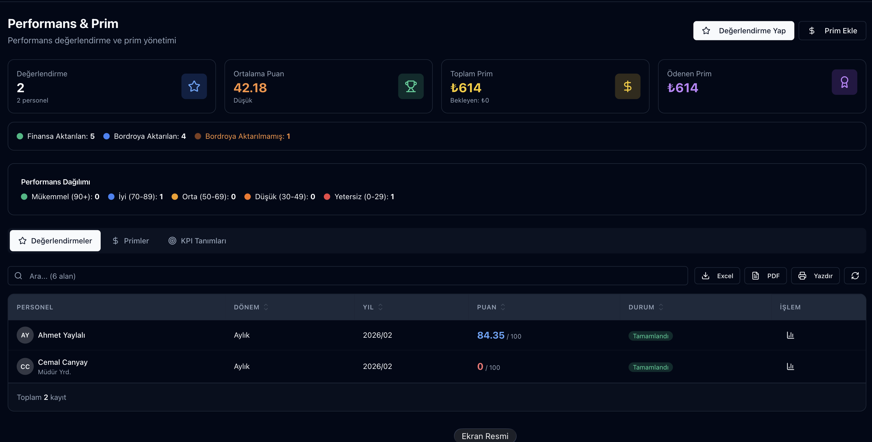The height and width of the screenshot is (442, 872).
Task: Click the CC avatar for Cemal Canyay
Action: click(25, 367)
